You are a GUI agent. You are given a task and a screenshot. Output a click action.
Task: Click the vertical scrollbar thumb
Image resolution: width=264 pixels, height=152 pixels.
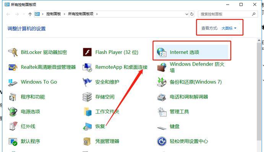tap(259, 92)
